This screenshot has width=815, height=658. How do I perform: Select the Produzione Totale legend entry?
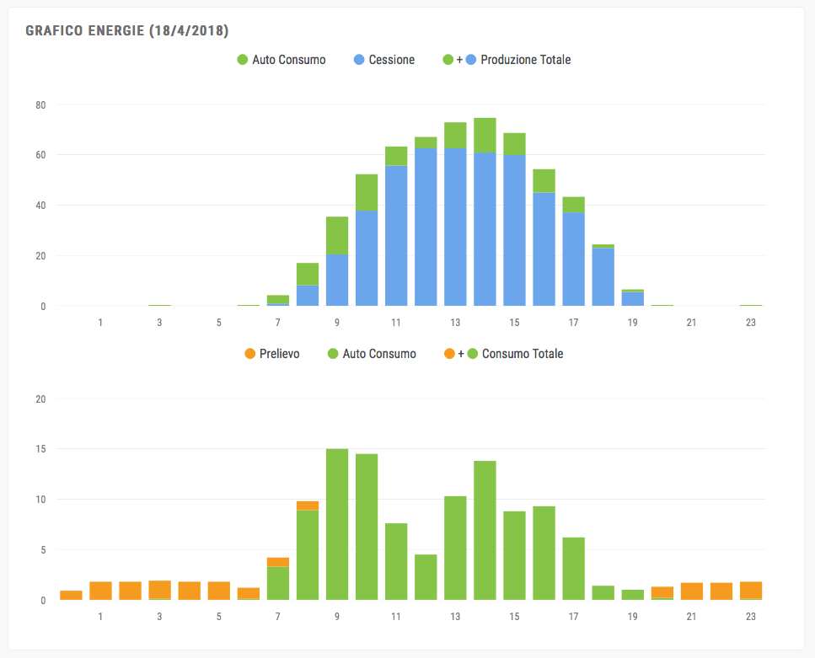pyautogui.click(x=525, y=60)
